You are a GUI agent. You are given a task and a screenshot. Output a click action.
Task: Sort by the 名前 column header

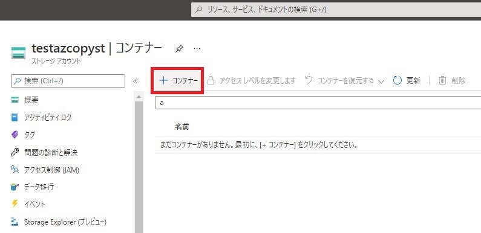pos(182,127)
